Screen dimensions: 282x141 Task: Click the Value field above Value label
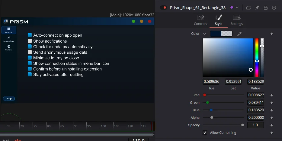(255, 82)
